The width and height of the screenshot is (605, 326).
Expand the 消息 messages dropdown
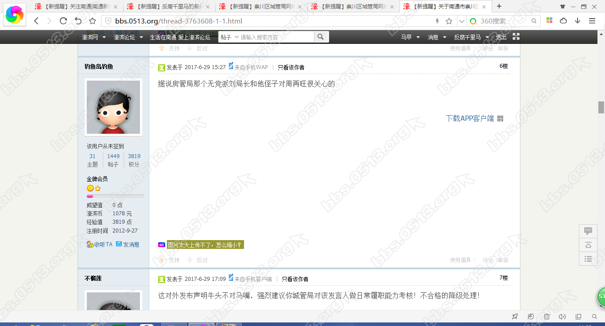436,37
